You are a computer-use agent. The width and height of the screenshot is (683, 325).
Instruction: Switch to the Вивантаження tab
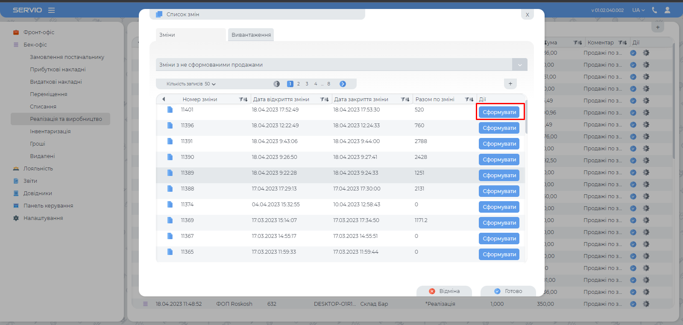click(x=251, y=35)
